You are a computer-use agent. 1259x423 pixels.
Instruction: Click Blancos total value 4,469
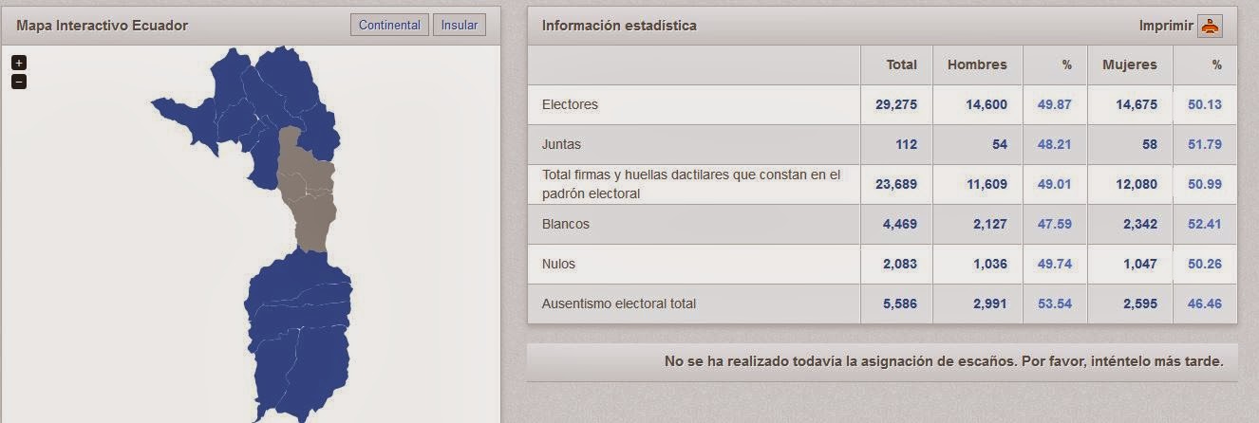[x=901, y=224]
